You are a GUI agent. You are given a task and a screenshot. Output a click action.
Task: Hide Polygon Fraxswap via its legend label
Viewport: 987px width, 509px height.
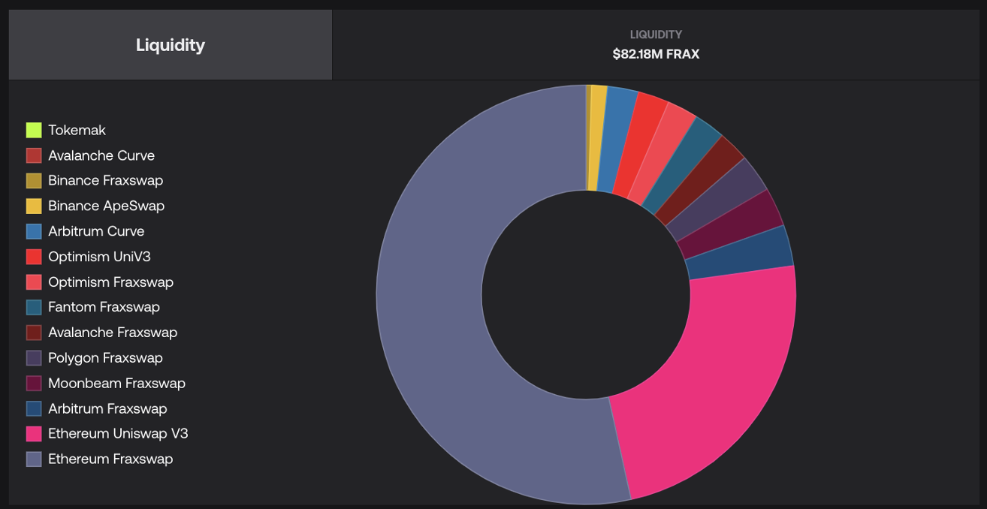point(105,358)
